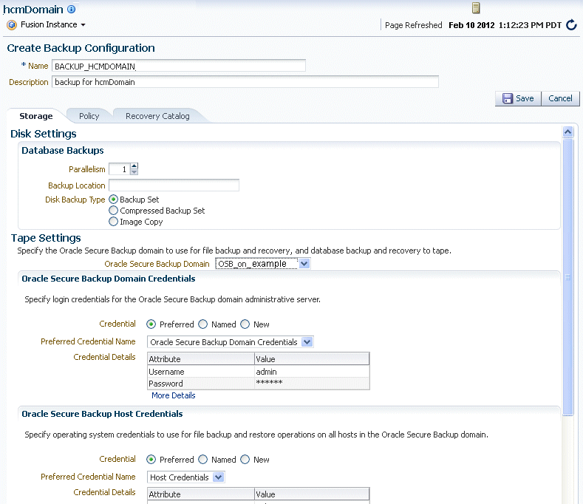Click the masked password value
The height and width of the screenshot is (504, 583).
312,384
